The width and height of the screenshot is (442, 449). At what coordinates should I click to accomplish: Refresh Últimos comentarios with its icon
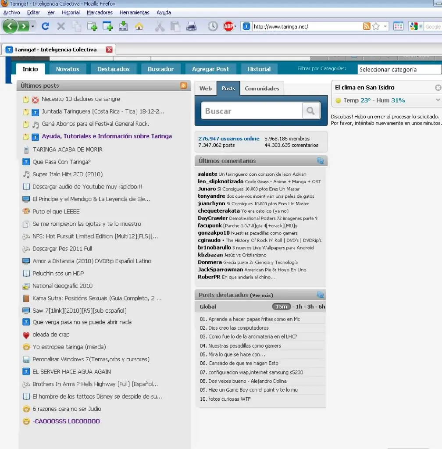pyautogui.click(x=321, y=160)
